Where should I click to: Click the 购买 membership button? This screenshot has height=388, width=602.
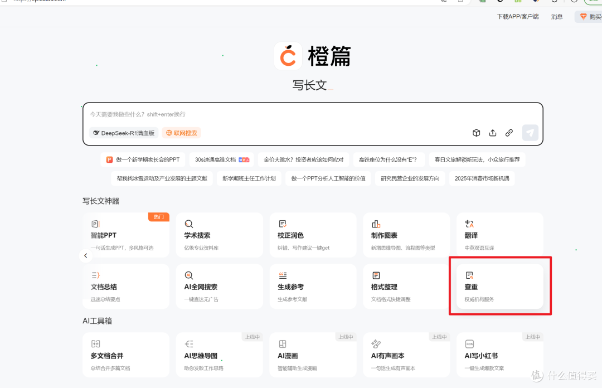[589, 17]
